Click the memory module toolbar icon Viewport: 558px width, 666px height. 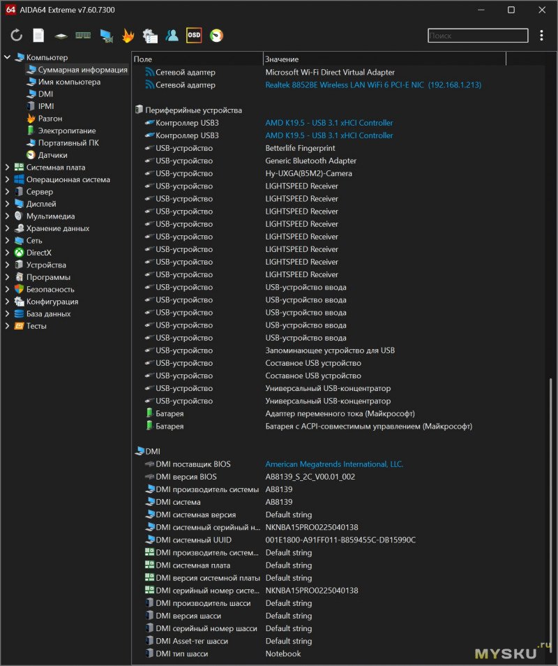(x=83, y=35)
